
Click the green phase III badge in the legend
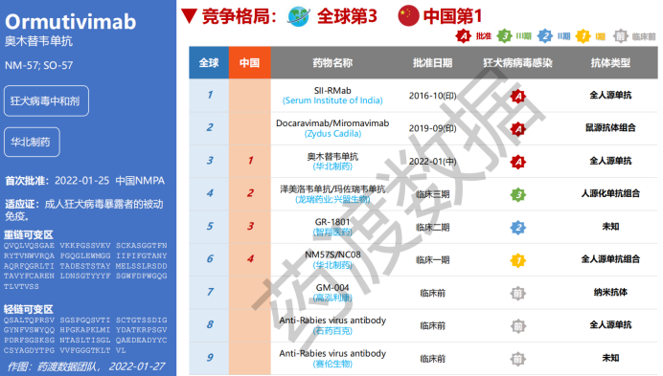pyautogui.click(x=504, y=36)
